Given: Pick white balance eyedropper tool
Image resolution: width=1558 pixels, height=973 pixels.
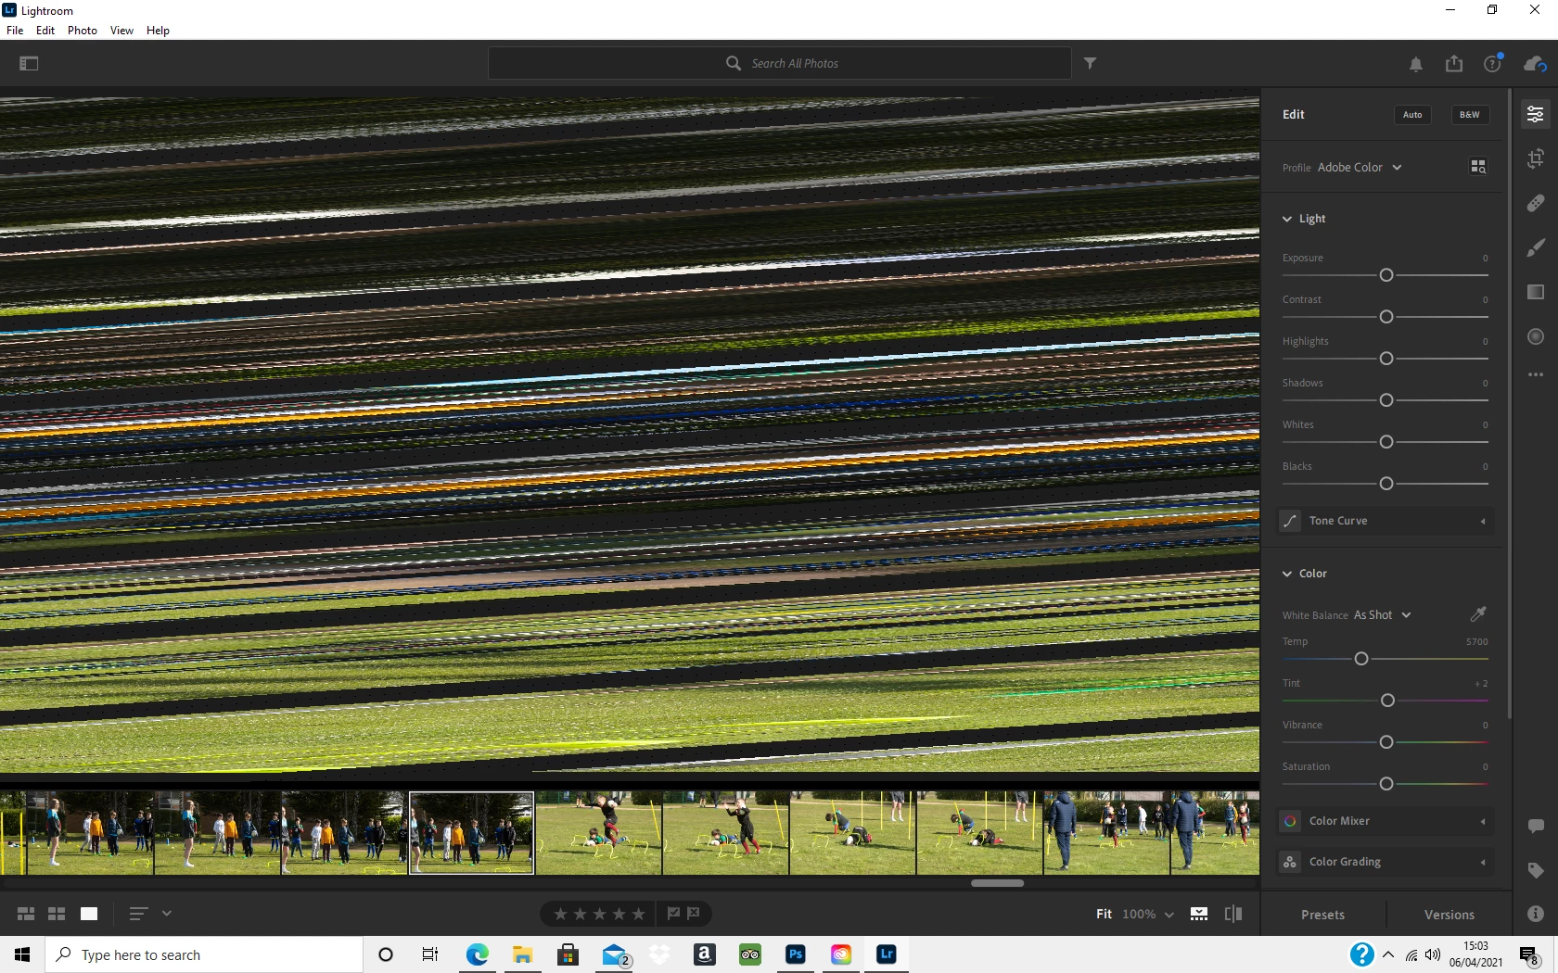Looking at the screenshot, I should [1478, 614].
